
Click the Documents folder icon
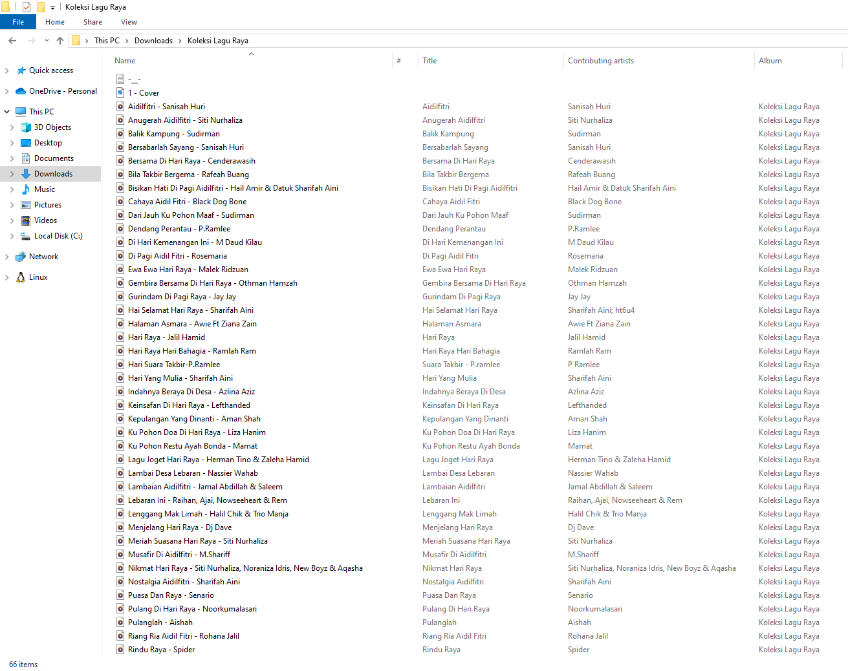26,158
